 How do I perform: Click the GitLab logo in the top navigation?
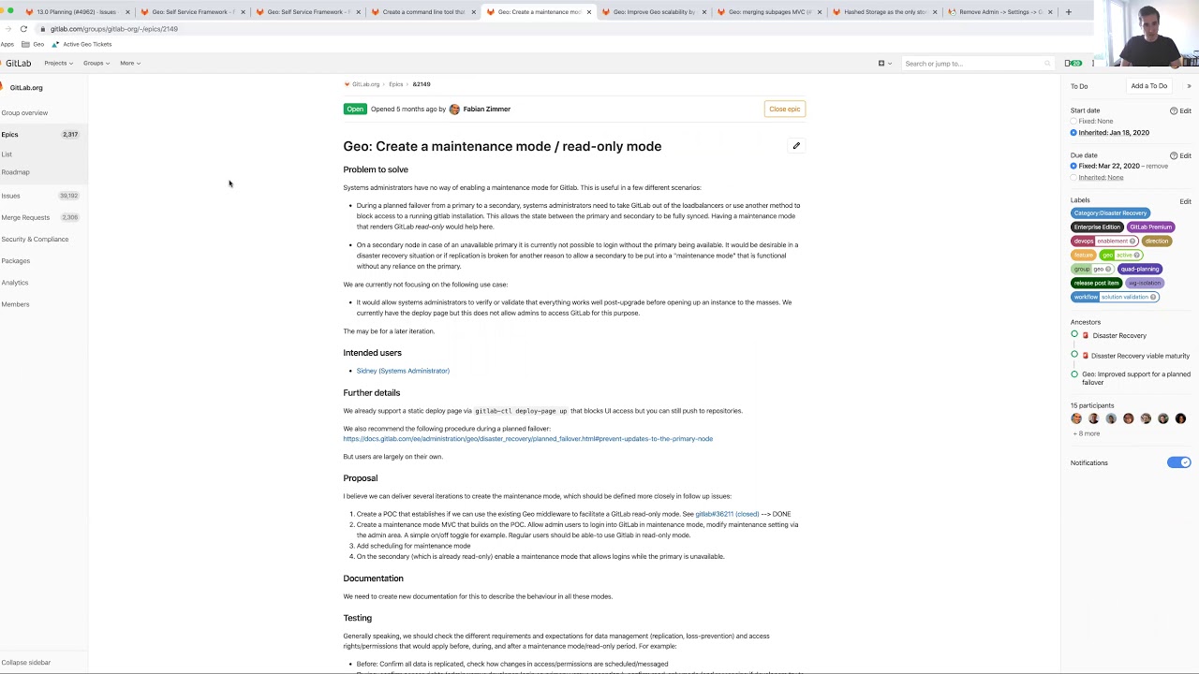pyautogui.click(x=16, y=63)
